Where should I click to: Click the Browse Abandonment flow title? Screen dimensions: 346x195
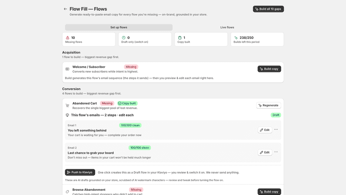pos(89,190)
